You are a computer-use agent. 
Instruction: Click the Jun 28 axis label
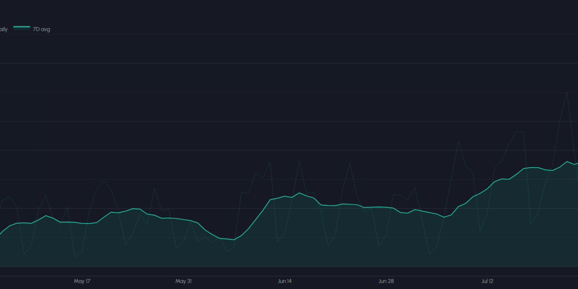(386, 281)
